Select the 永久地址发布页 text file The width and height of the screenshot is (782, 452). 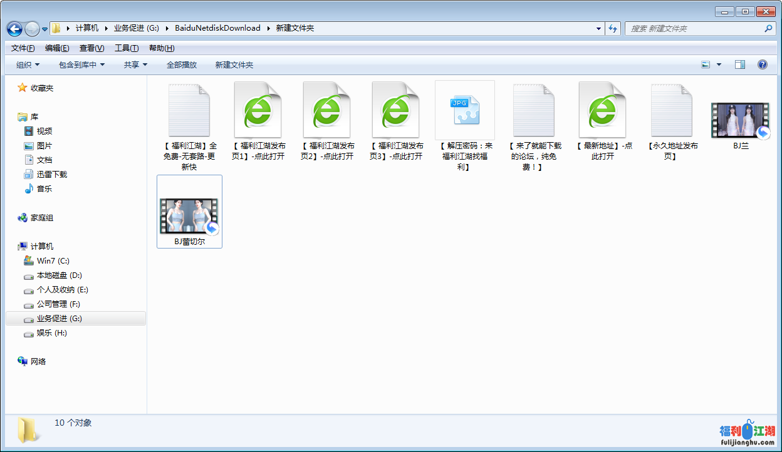pos(671,111)
